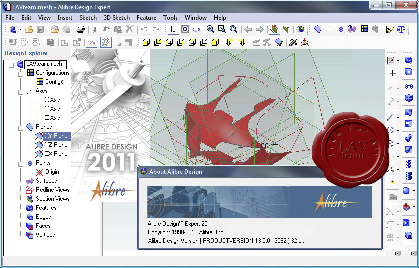Image resolution: width=419 pixels, height=268 pixels.
Task: Select the first yellow cube view orientation
Action: (x=146, y=42)
